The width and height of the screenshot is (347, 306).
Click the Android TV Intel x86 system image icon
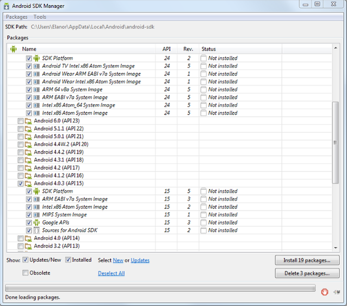[36, 66]
